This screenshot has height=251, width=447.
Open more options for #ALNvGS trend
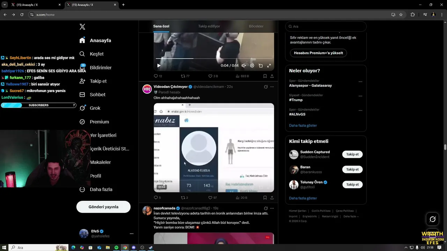pos(360,111)
